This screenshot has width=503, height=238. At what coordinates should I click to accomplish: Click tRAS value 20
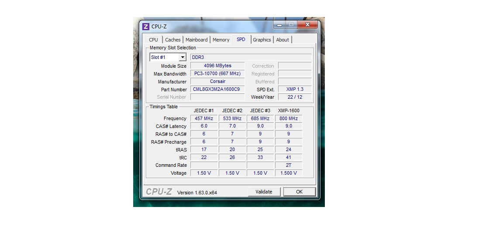point(232,149)
